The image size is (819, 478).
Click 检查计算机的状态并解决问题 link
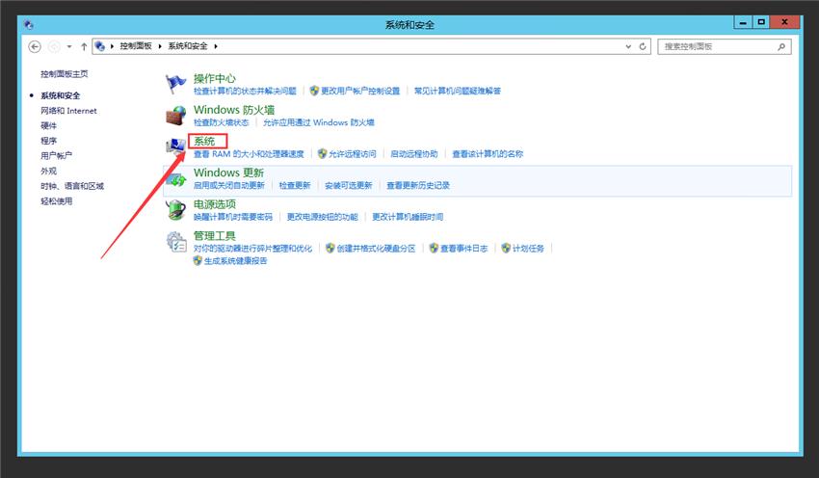[245, 91]
